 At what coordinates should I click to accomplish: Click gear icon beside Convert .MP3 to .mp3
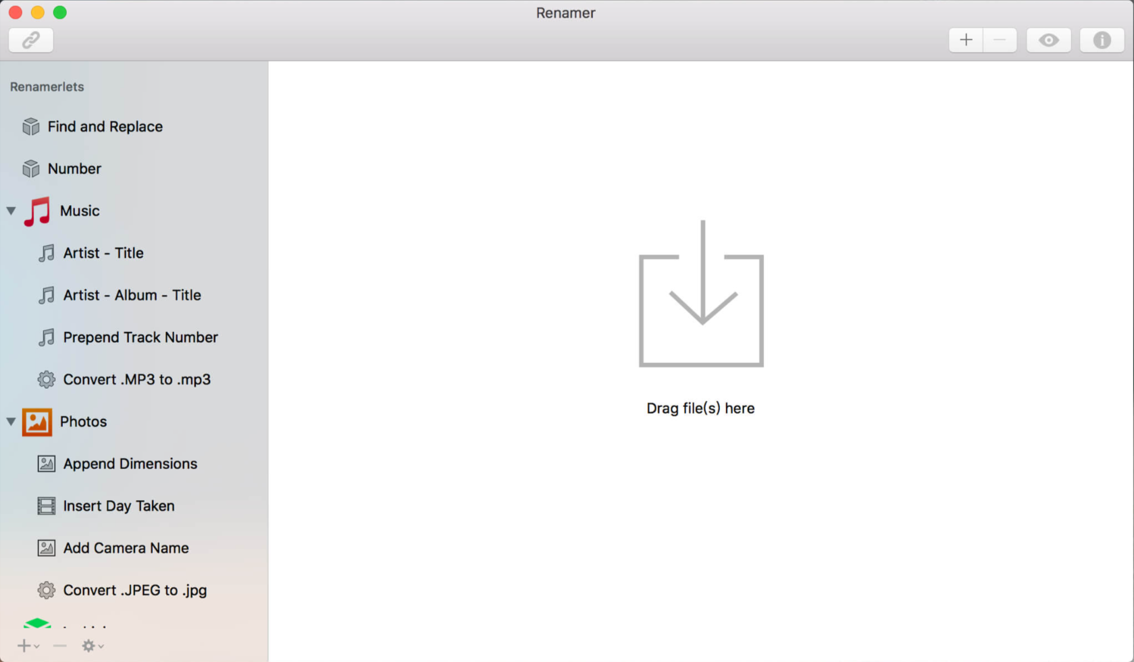click(x=46, y=380)
